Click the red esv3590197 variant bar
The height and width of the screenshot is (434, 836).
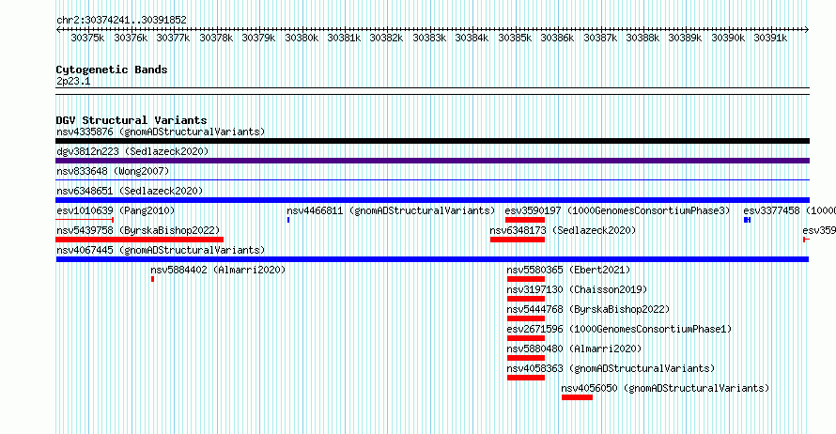525,220
